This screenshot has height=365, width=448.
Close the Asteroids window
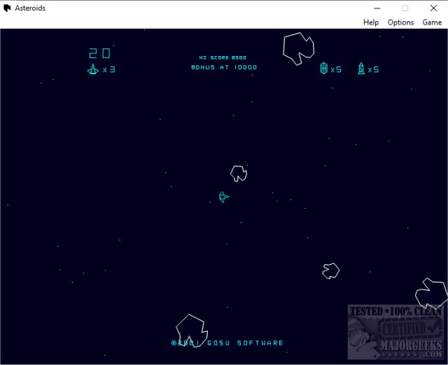click(x=433, y=8)
